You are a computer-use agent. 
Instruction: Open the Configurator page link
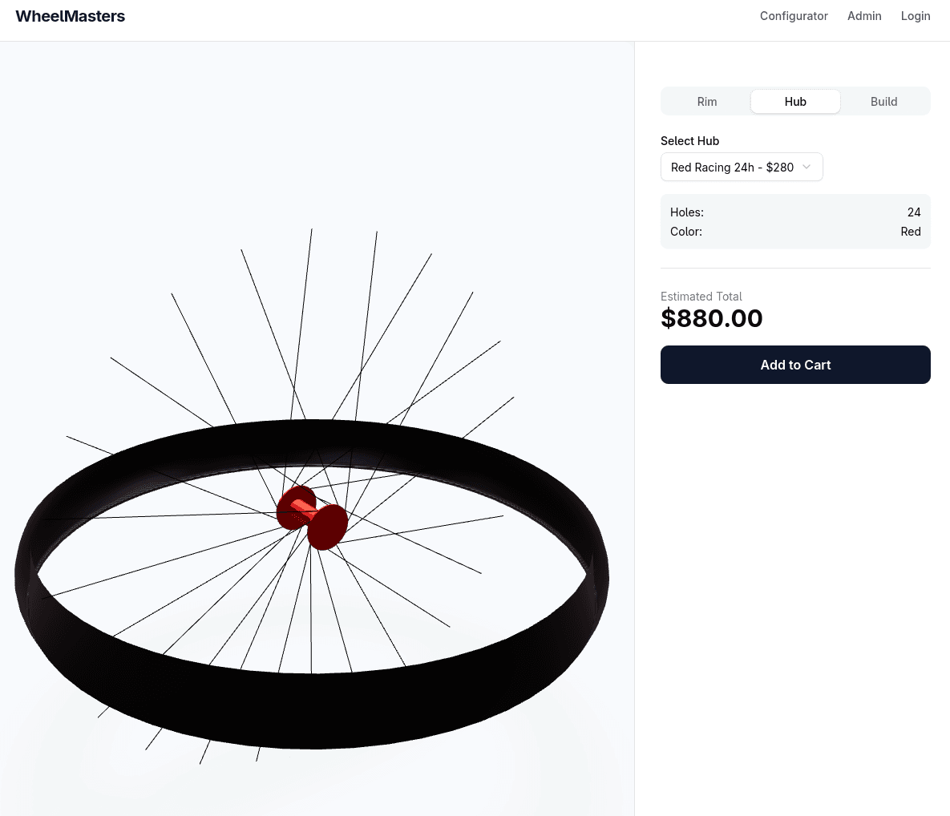(794, 16)
